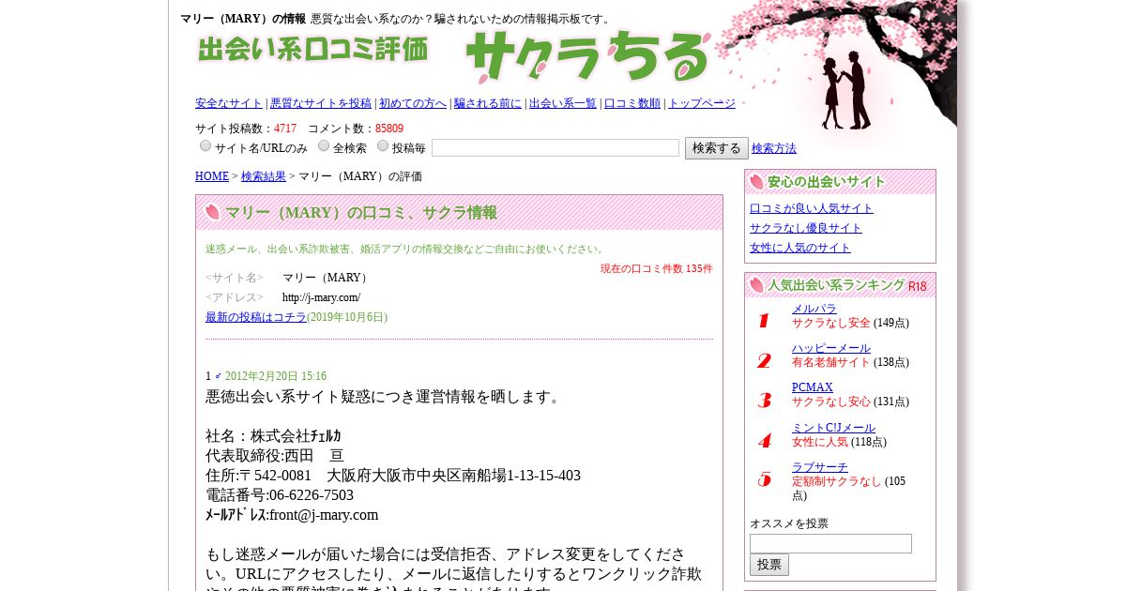The image size is (1126, 591).
Task: Click the petal icon beside 人気出会い系ランキング
Action: 756,285
